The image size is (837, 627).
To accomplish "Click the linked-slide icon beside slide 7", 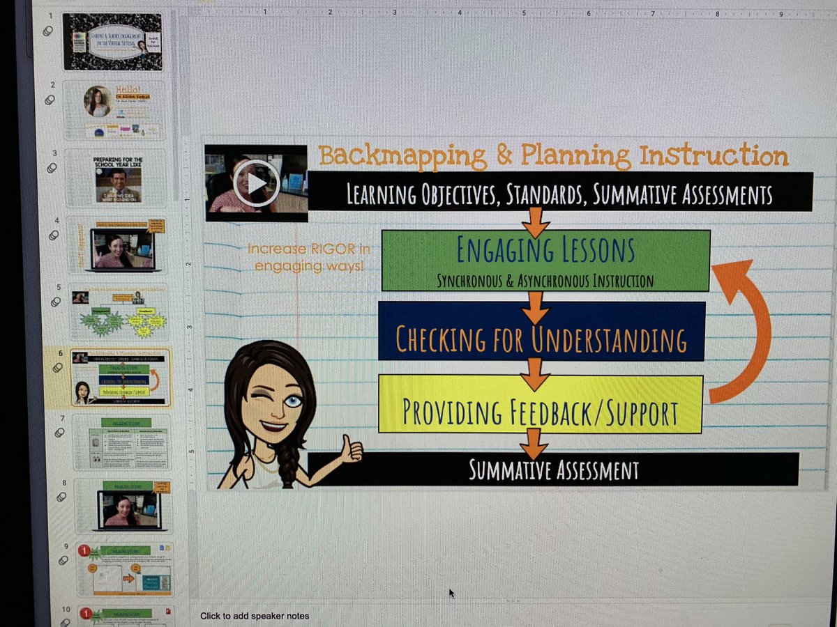I will tap(61, 433).
